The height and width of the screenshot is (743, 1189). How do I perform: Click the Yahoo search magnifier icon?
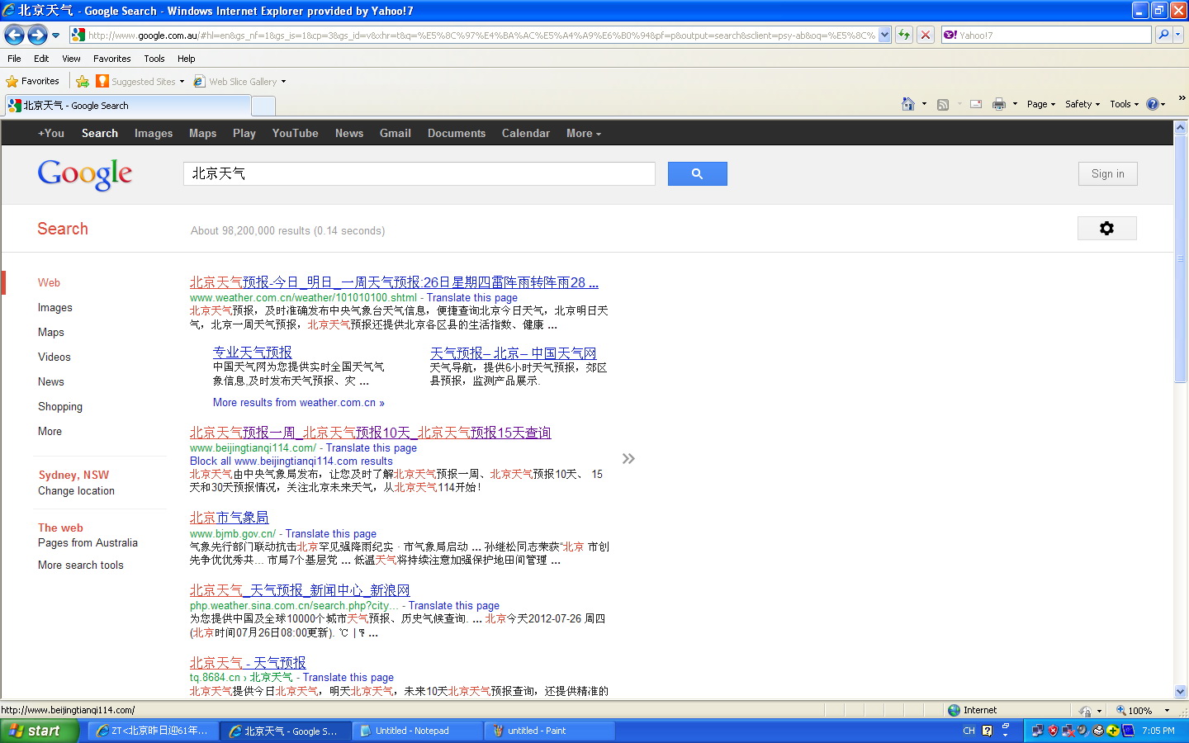1163,35
